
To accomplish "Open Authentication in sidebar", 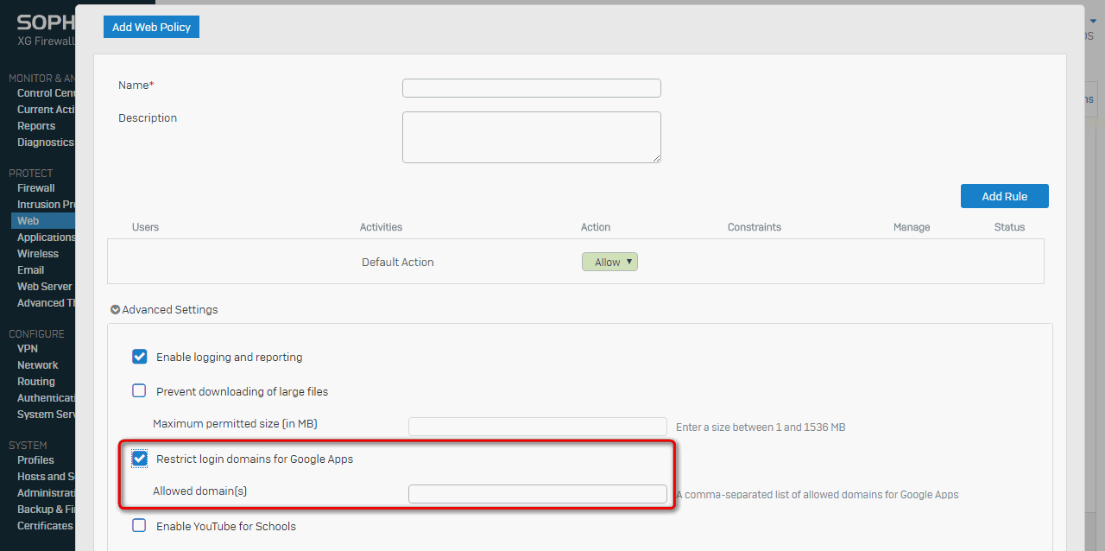I will [x=46, y=398].
